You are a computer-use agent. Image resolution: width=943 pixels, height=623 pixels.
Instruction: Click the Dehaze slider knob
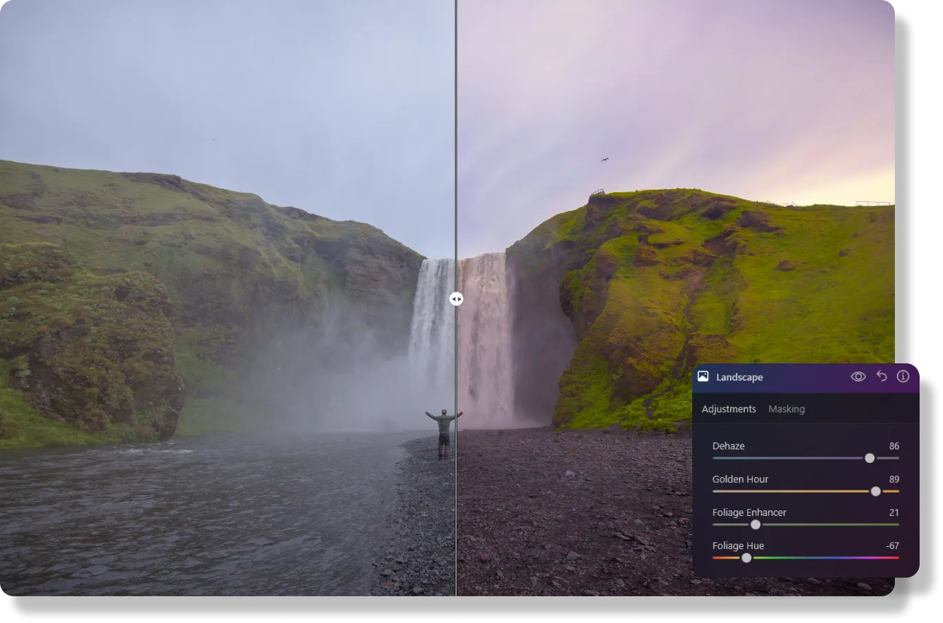[x=869, y=458]
